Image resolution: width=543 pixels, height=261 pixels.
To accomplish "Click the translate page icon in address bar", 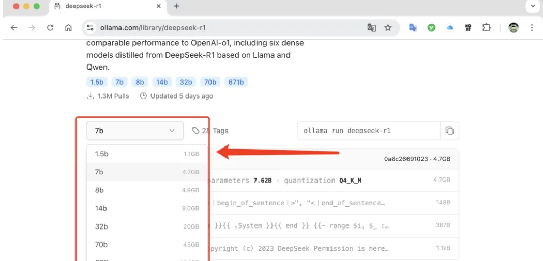I will [x=372, y=28].
